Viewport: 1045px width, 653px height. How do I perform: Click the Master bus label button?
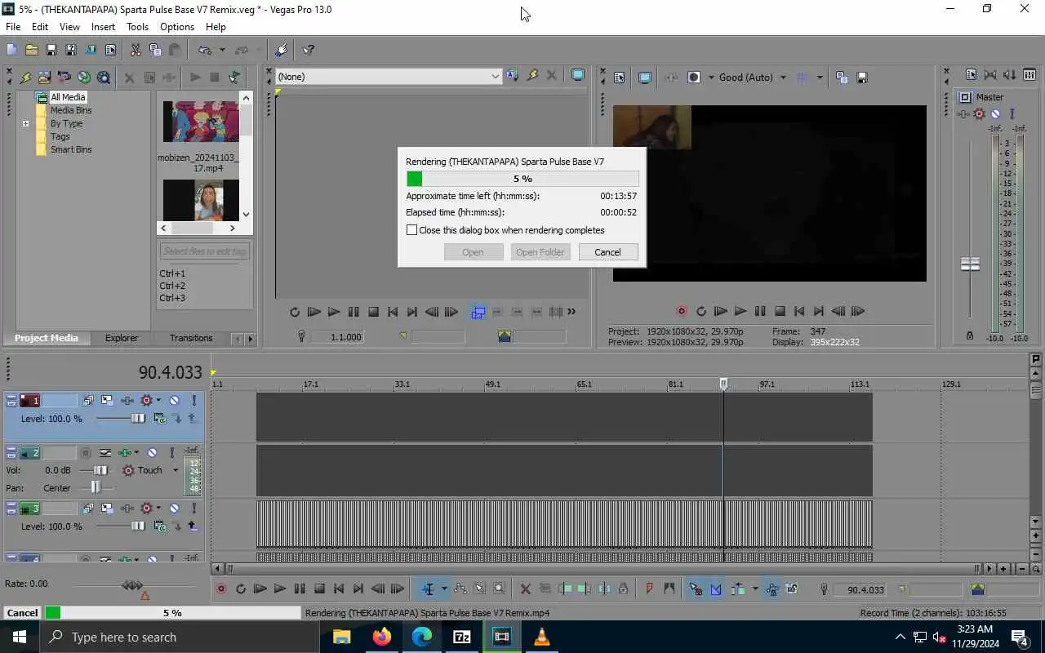click(965, 97)
